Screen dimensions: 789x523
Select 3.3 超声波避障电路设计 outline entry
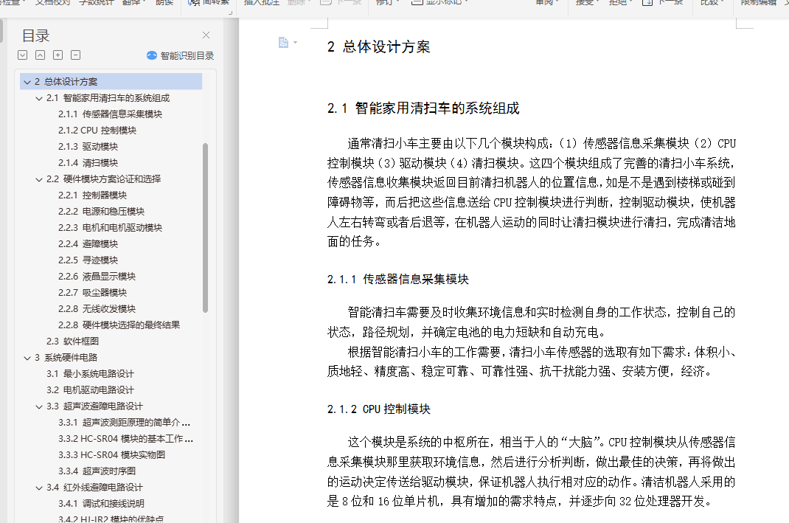(94, 406)
